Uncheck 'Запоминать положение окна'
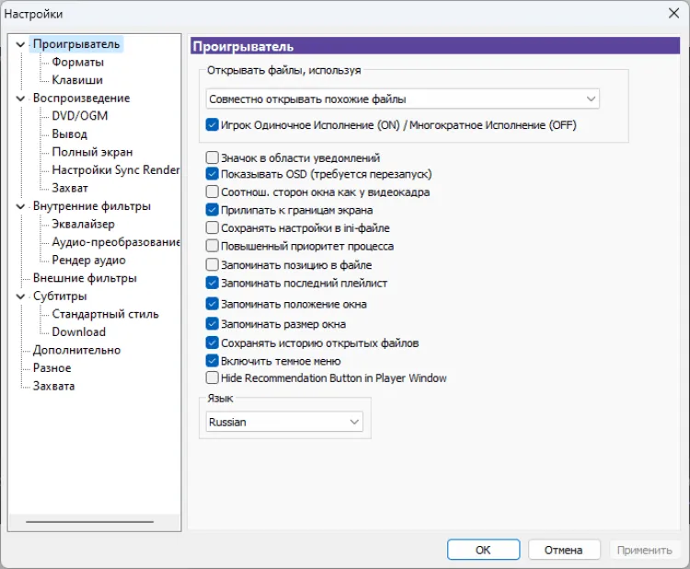Screen dimensions: 690x569 213,304
